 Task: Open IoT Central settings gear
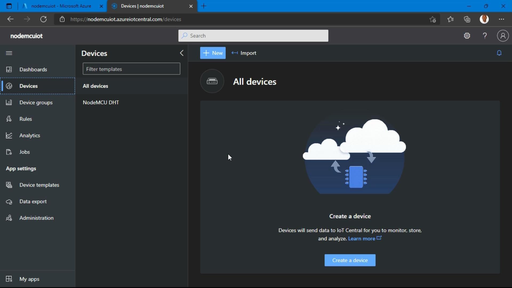click(467, 36)
